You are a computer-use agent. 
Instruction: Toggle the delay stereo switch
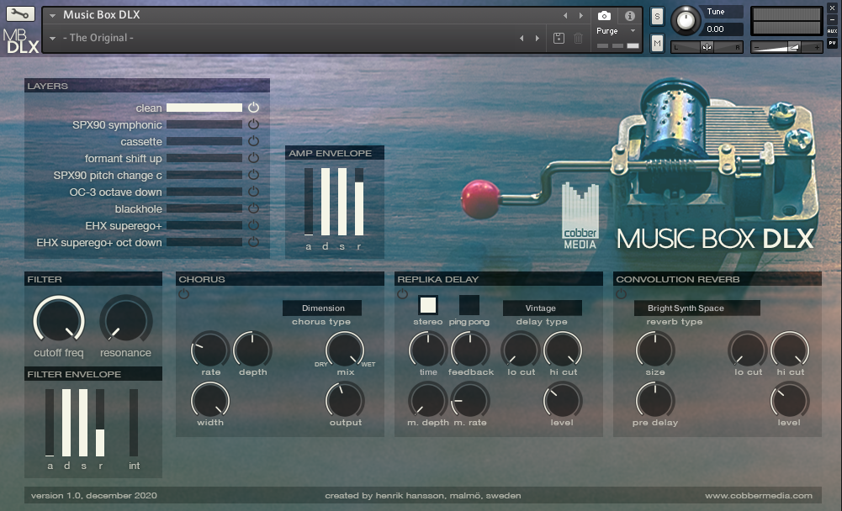(428, 305)
